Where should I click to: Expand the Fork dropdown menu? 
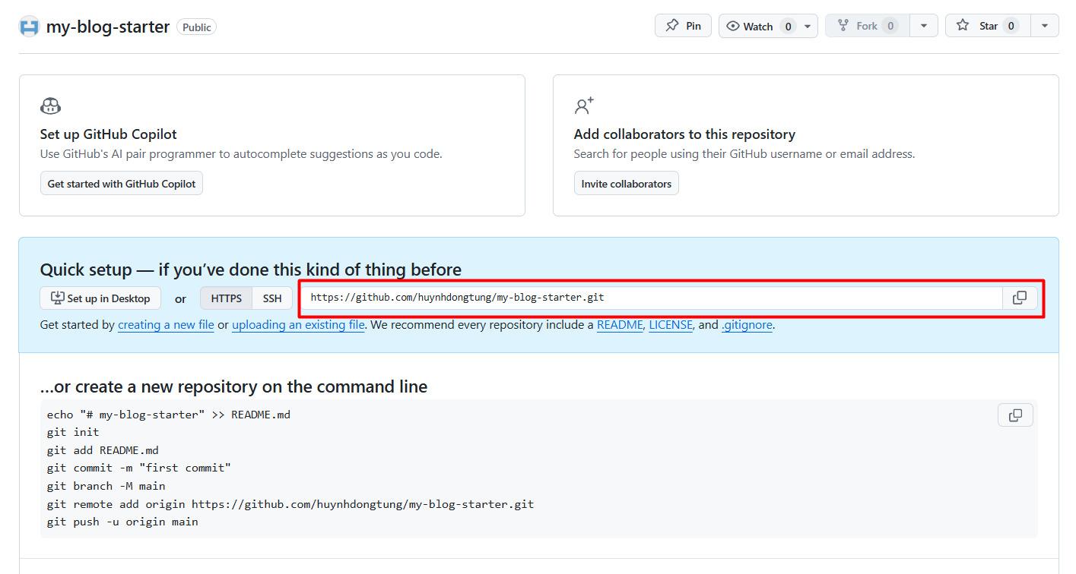[x=924, y=25]
